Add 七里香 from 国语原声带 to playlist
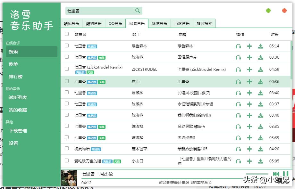The width and height of the screenshot is (295, 189). (x=249, y=58)
